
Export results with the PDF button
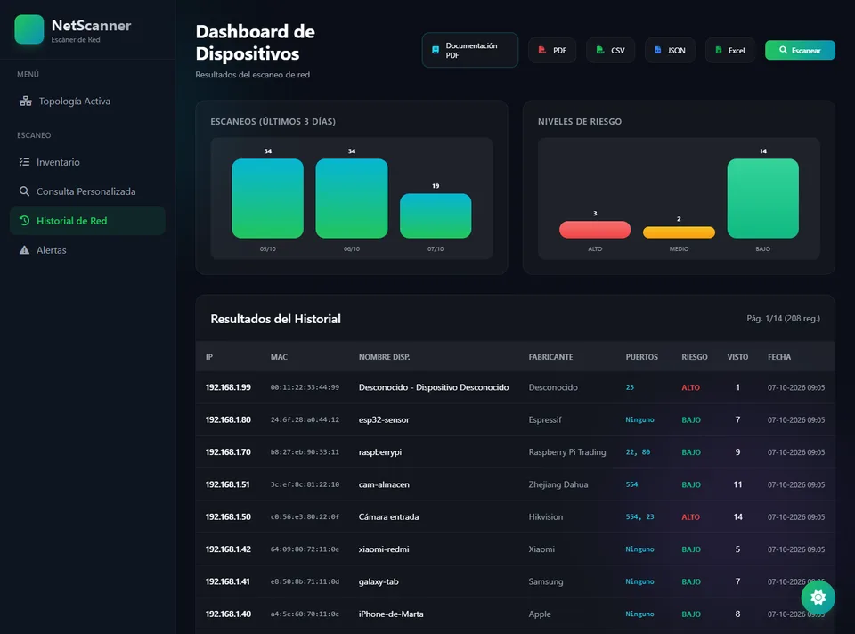tap(552, 50)
